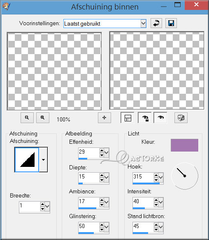Expand the Afschuining bevel shape dropdown
The height and width of the screenshot is (240, 209).
(x=43, y=159)
